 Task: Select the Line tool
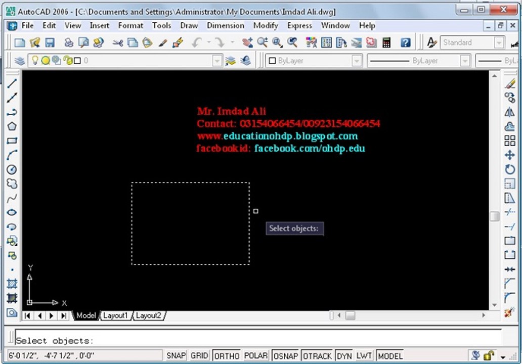click(x=12, y=83)
